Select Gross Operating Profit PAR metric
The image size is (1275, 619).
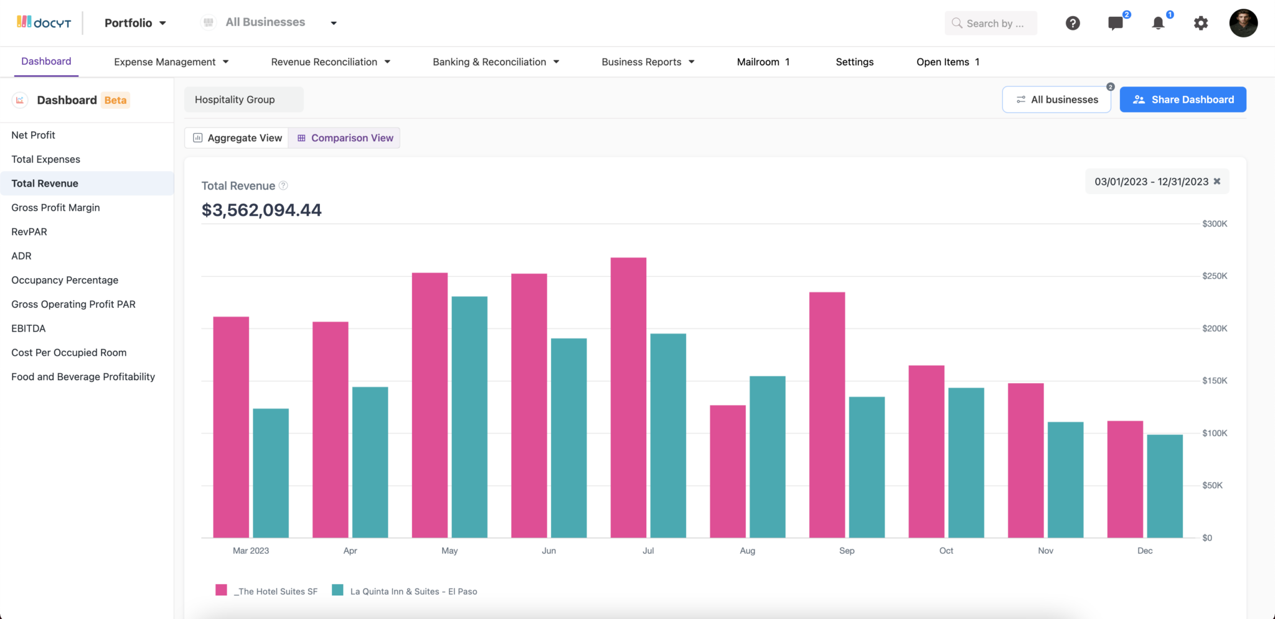click(87, 304)
